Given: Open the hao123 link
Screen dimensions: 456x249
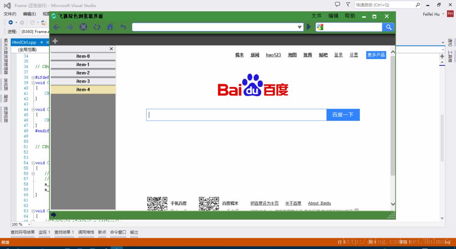Looking at the screenshot, I should tap(274, 55).
